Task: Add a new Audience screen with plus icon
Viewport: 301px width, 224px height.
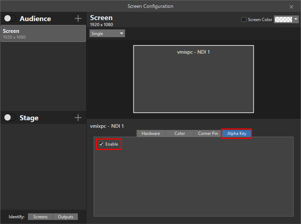Action: pos(78,19)
